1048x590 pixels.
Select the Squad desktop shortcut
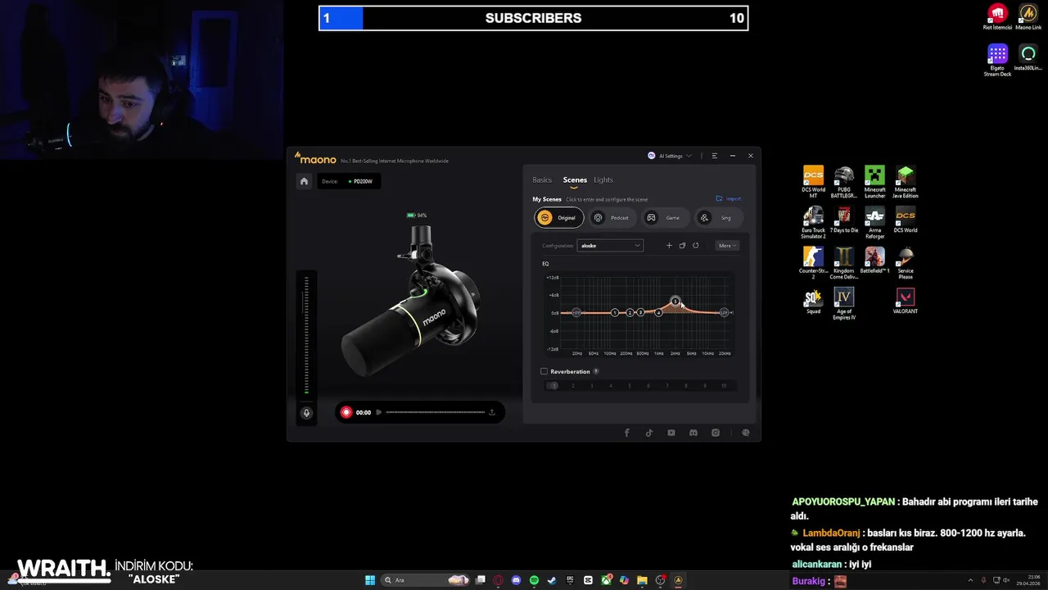click(813, 302)
